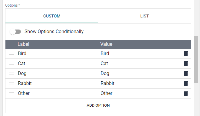Click the drag handle beside Cat

(11, 64)
